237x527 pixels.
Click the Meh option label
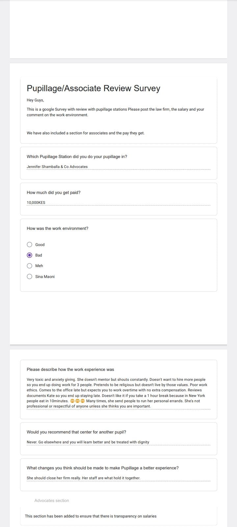point(39,266)
